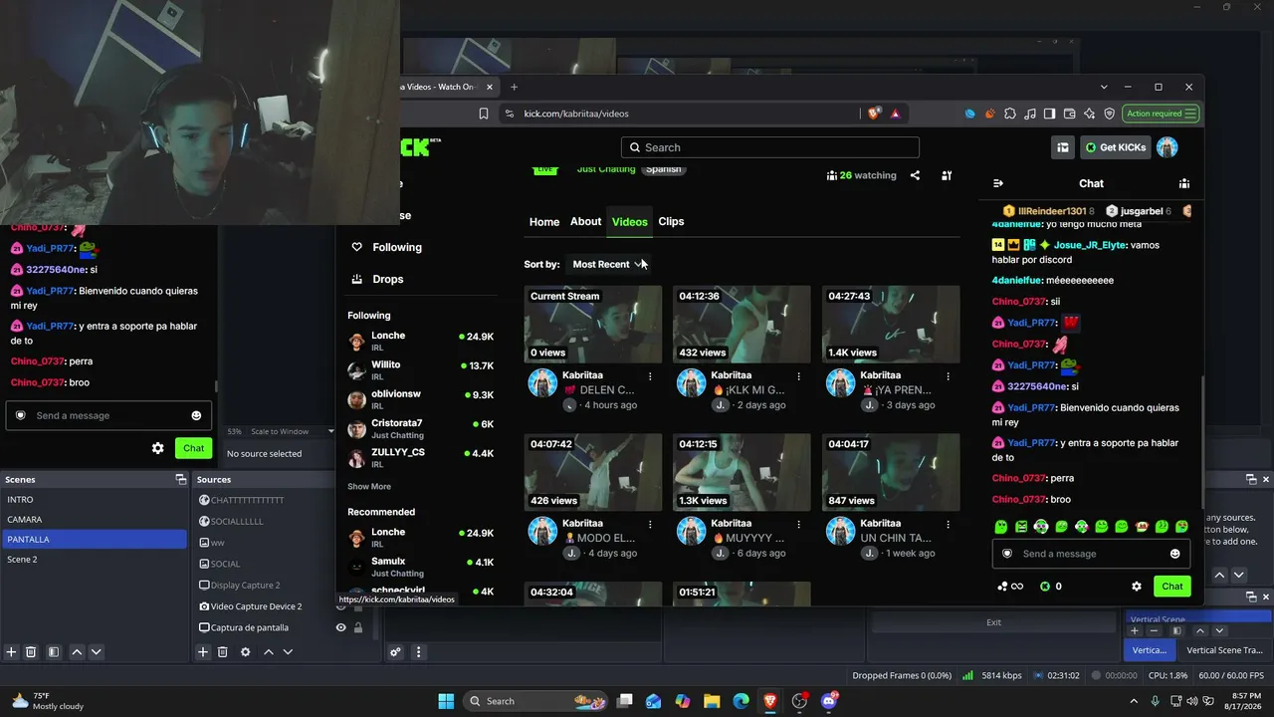Open the 04:12:36 video thumbnail
1274x717 pixels.
[742, 324]
